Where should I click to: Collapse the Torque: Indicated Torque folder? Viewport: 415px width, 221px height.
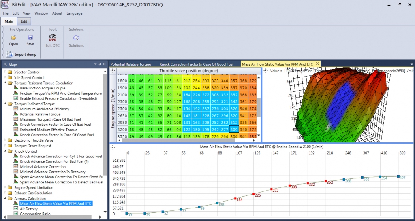point(5,104)
